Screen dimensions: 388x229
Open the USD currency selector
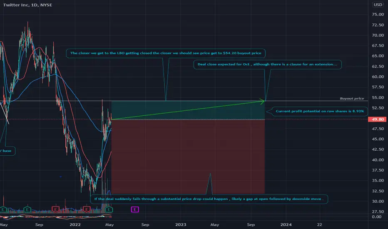[x=378, y=5]
